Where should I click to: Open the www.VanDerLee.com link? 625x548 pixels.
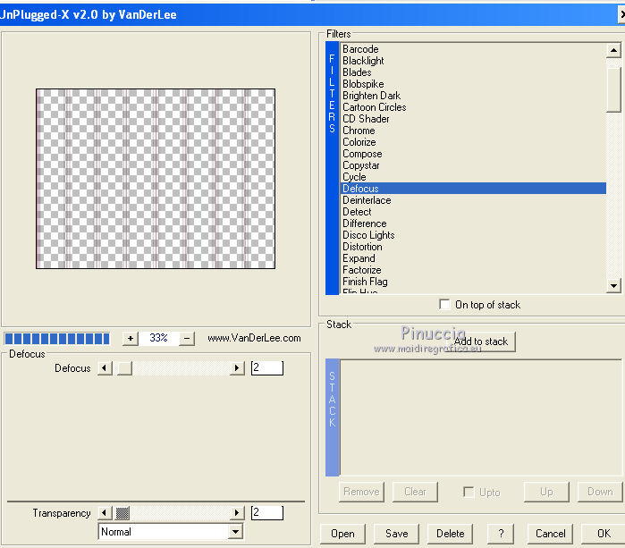254,338
